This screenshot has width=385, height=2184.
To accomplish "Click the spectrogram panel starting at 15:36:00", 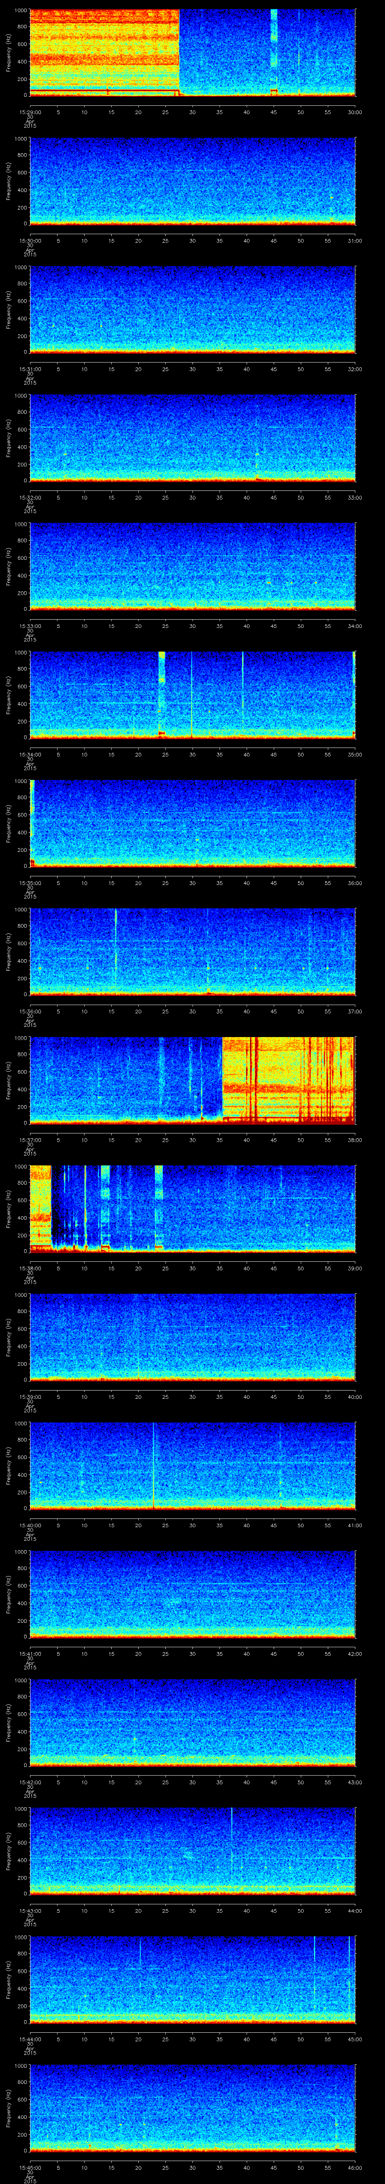I will point(192,952).
